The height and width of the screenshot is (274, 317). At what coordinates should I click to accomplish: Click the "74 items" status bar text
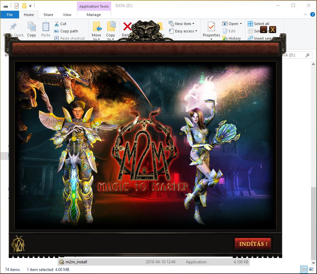pos(12,270)
